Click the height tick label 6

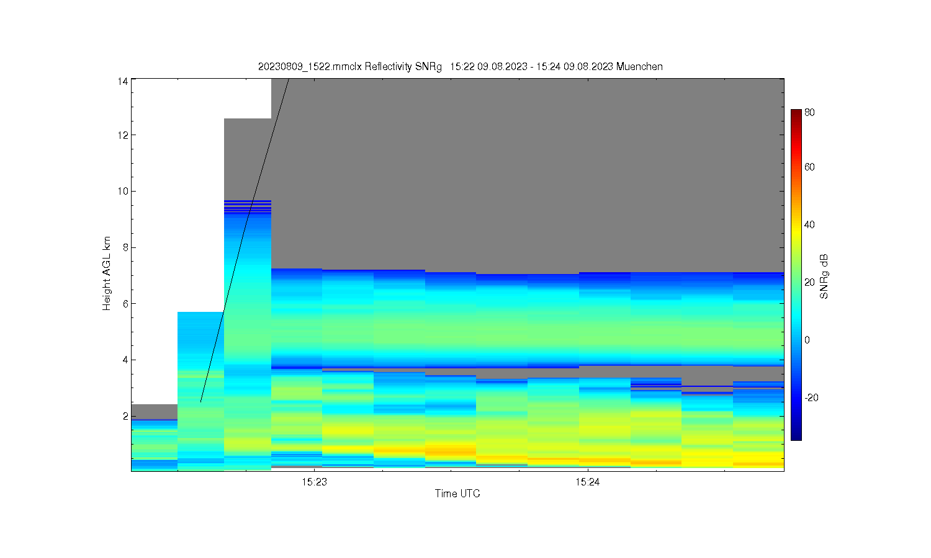tap(125, 304)
